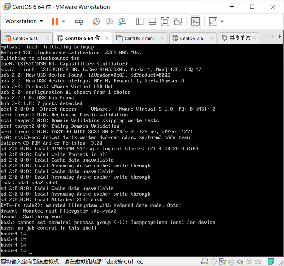
Task: Click the 'hub 2-2:1.0: 7 ports detected' line
Action: coord(41,103)
